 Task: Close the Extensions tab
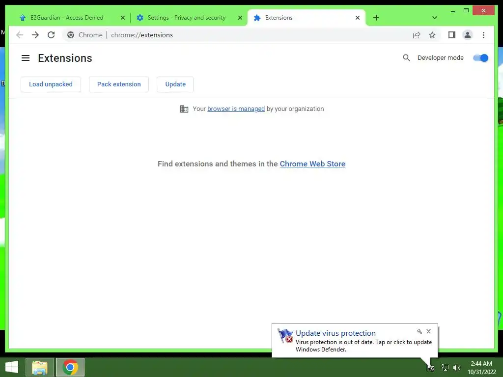[x=358, y=18]
